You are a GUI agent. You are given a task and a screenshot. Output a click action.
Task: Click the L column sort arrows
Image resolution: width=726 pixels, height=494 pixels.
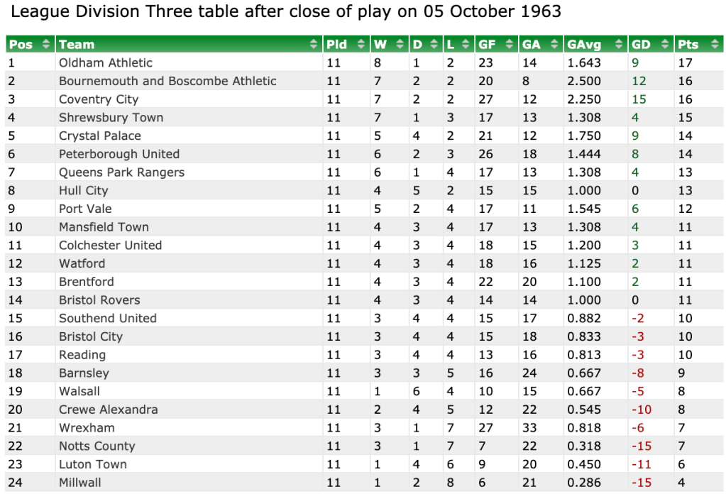coord(466,45)
